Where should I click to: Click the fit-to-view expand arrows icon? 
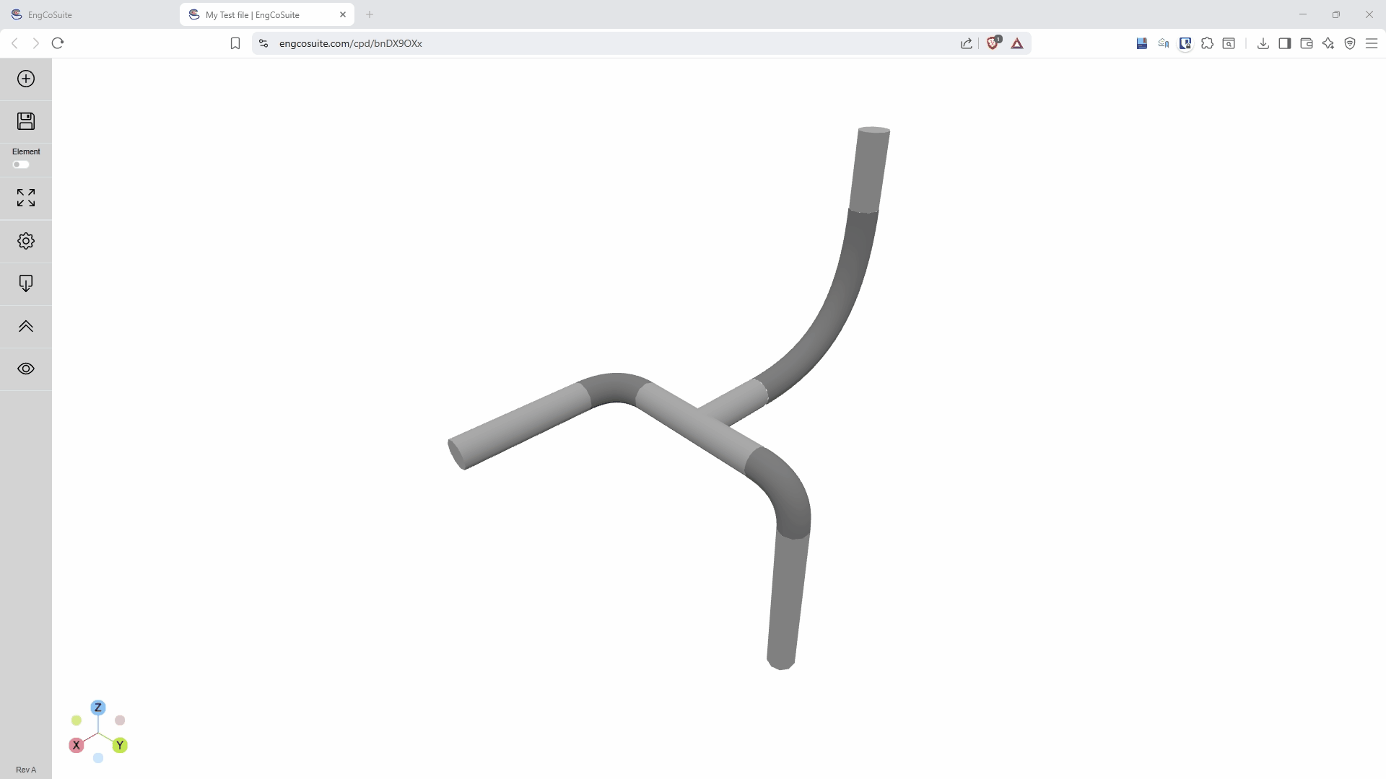[26, 198]
